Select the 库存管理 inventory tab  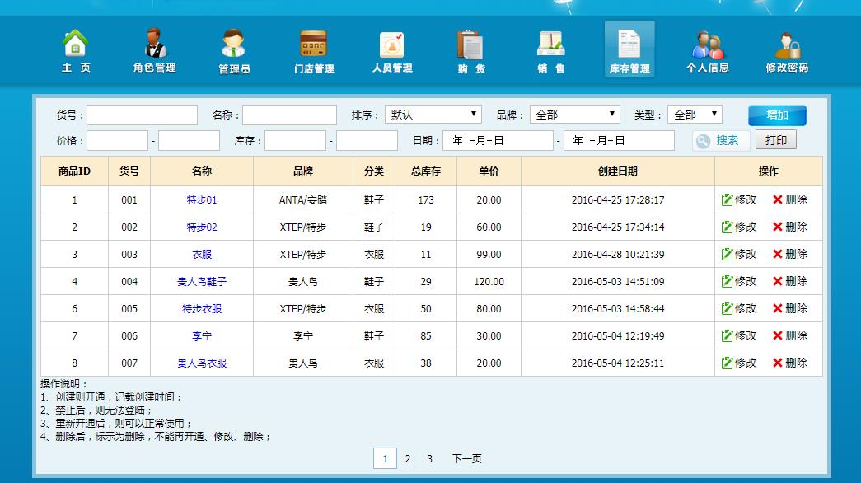(x=629, y=49)
